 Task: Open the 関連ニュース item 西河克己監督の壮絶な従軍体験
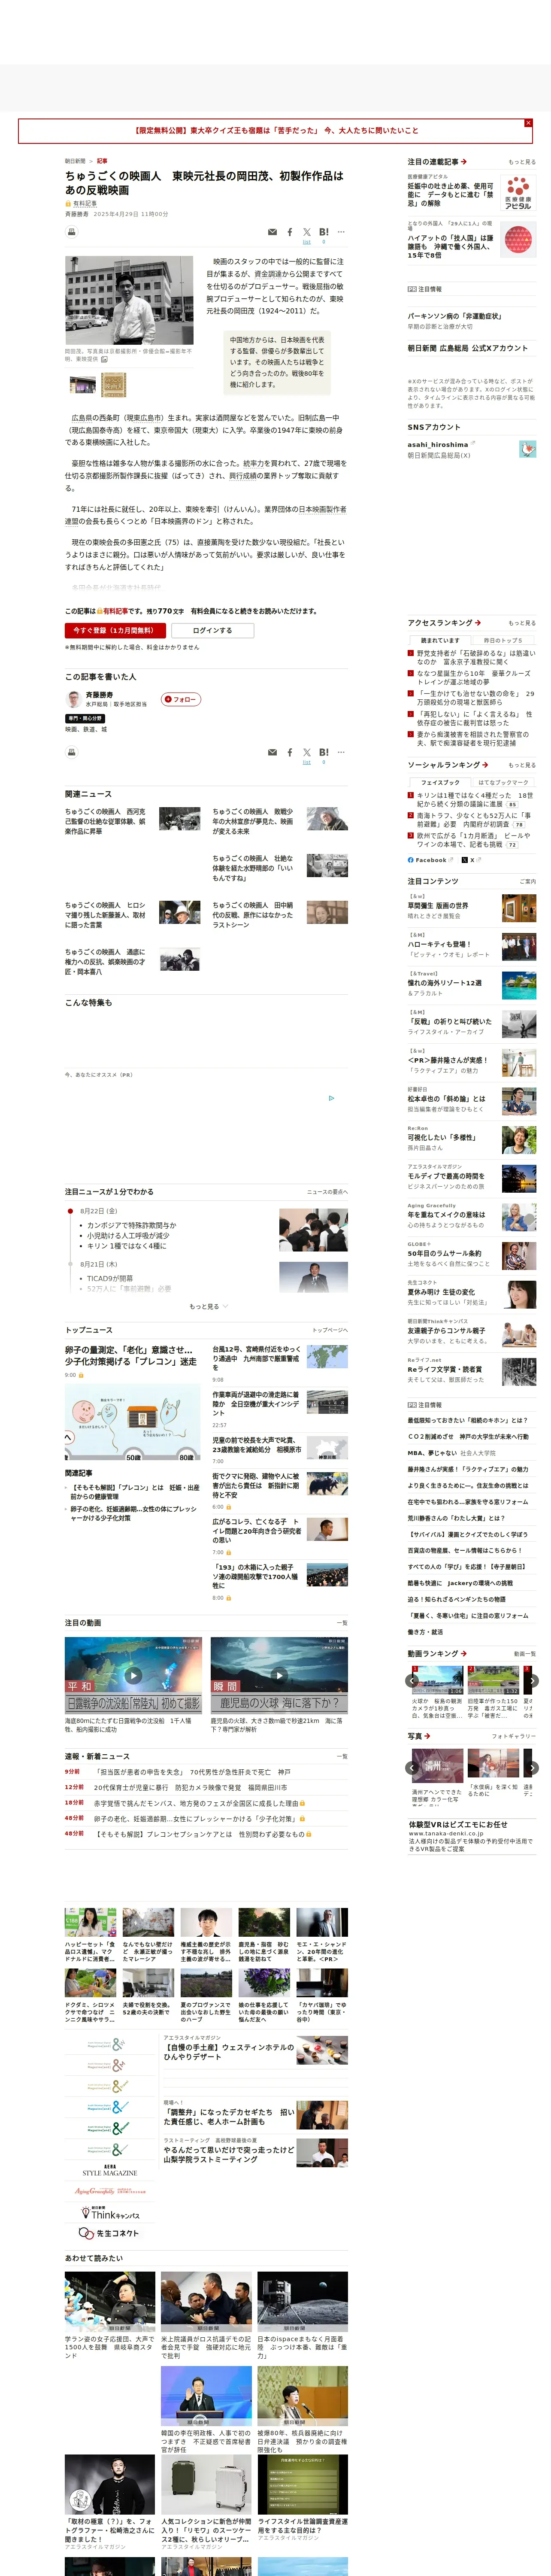point(105,821)
